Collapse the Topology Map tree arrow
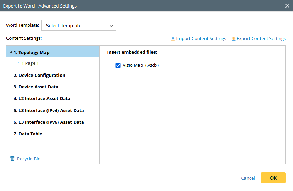The width and height of the screenshot is (293, 191). click(11, 53)
